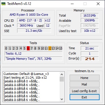
Task: Click the "Simple Memory Test", 787, 32Mb field
Action: pyautogui.click(x=33, y=59)
